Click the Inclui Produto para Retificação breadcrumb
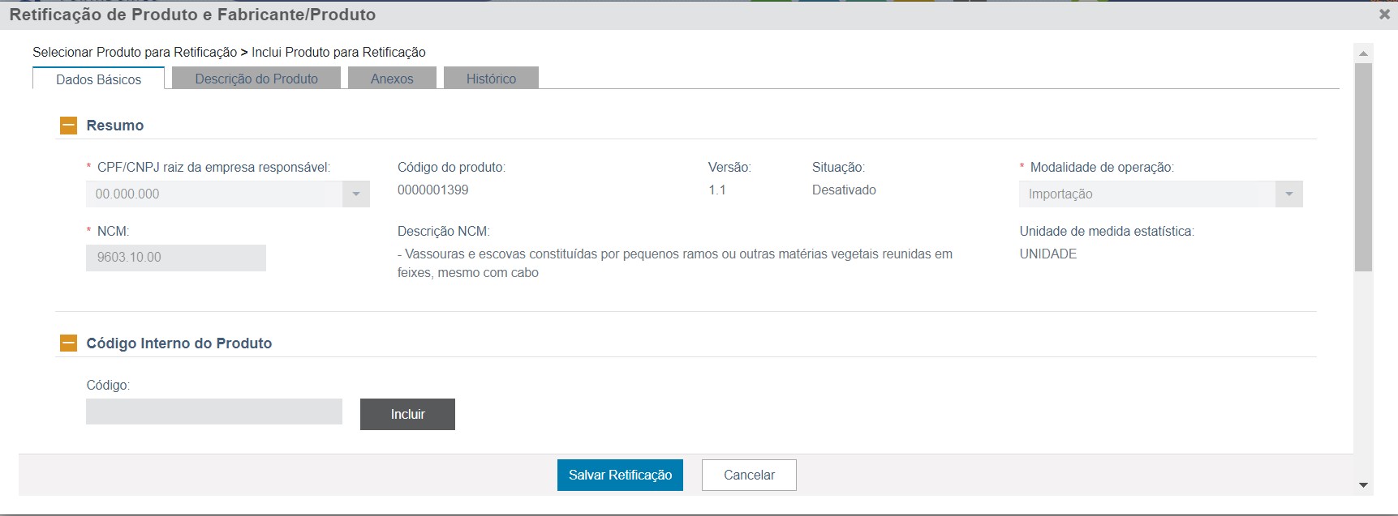The image size is (1398, 516). click(x=338, y=52)
